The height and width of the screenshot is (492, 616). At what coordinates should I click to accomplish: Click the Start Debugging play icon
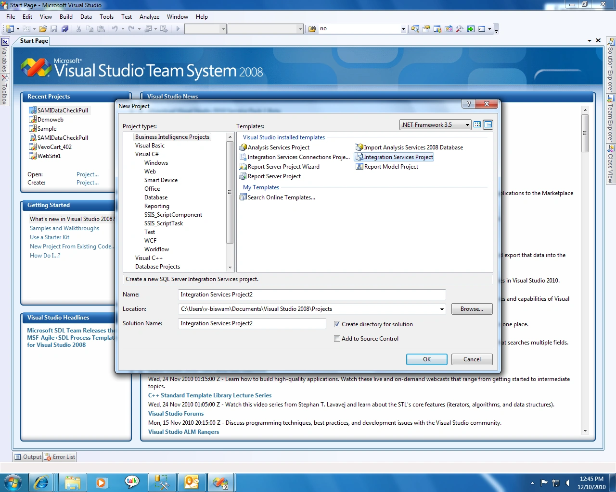coord(178,29)
